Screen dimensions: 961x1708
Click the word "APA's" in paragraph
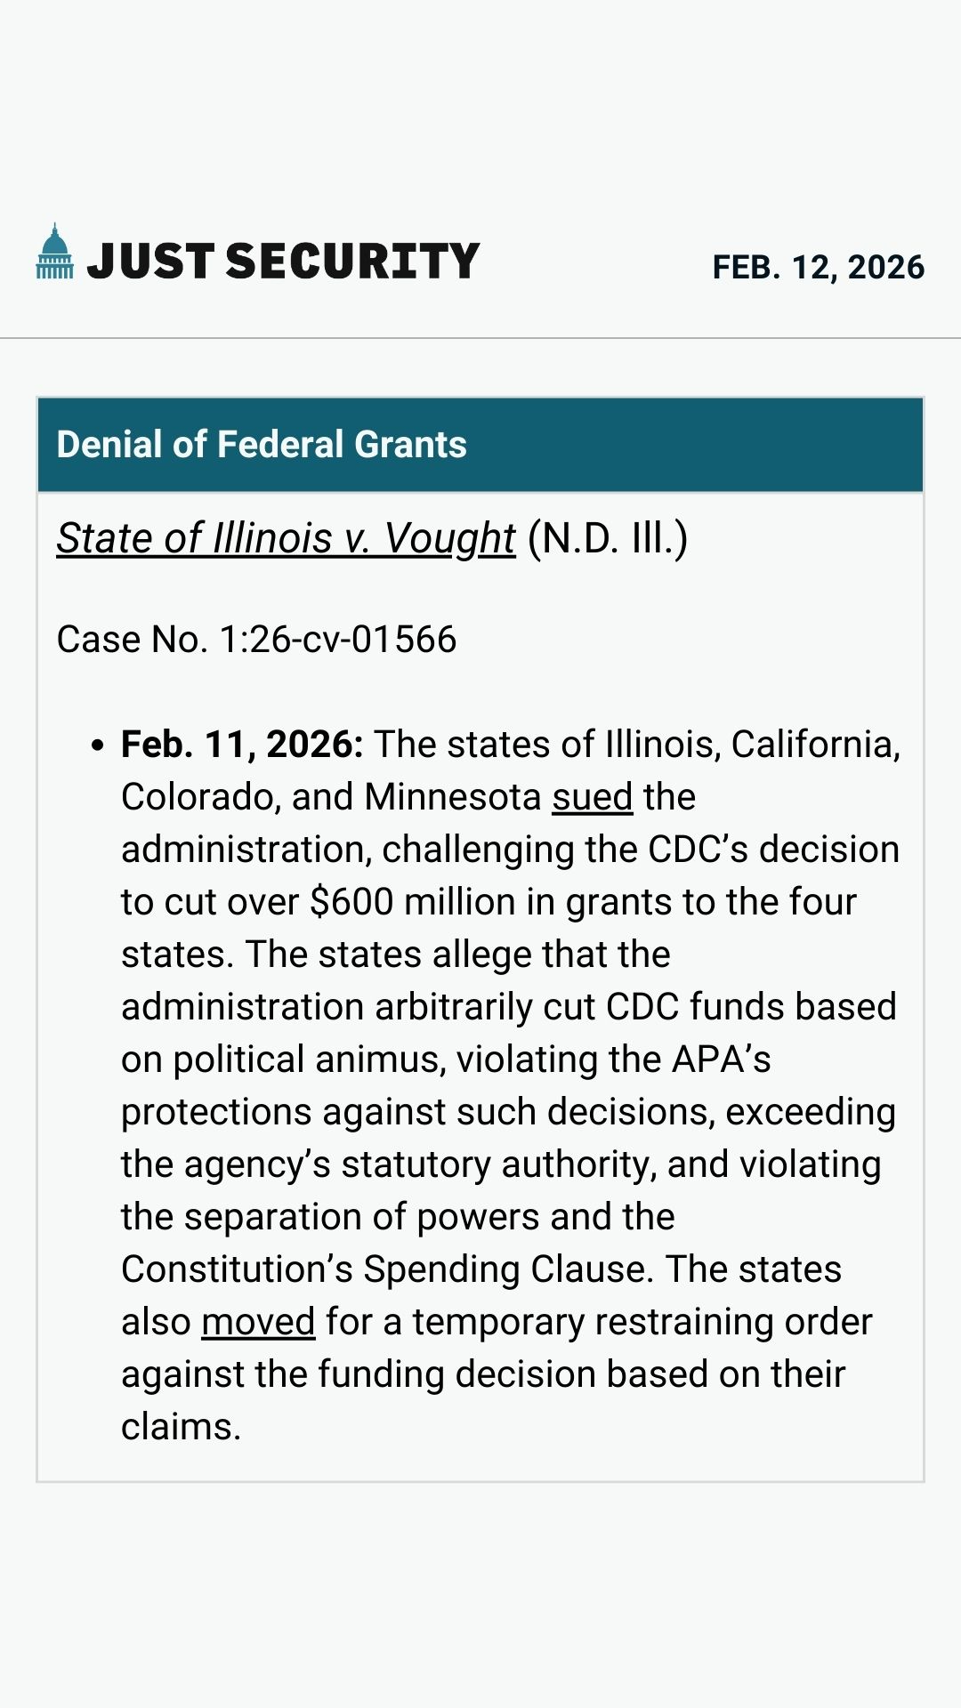[721, 1059]
